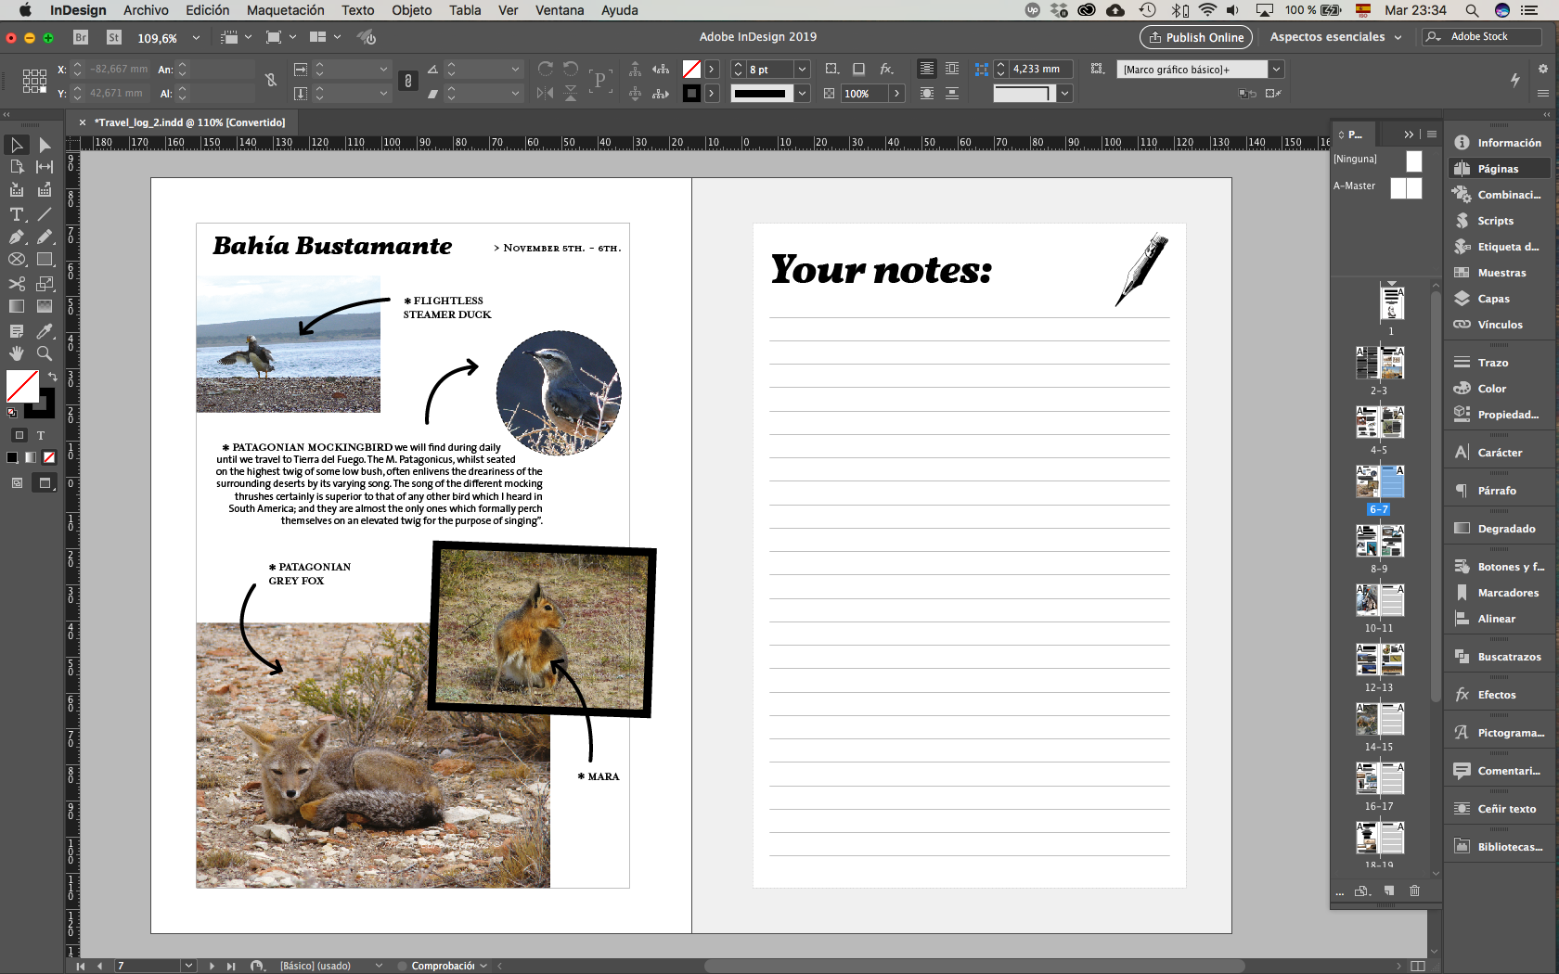Click the flip horizontal icon
Image resolution: width=1559 pixels, height=974 pixels.
pyautogui.click(x=546, y=93)
